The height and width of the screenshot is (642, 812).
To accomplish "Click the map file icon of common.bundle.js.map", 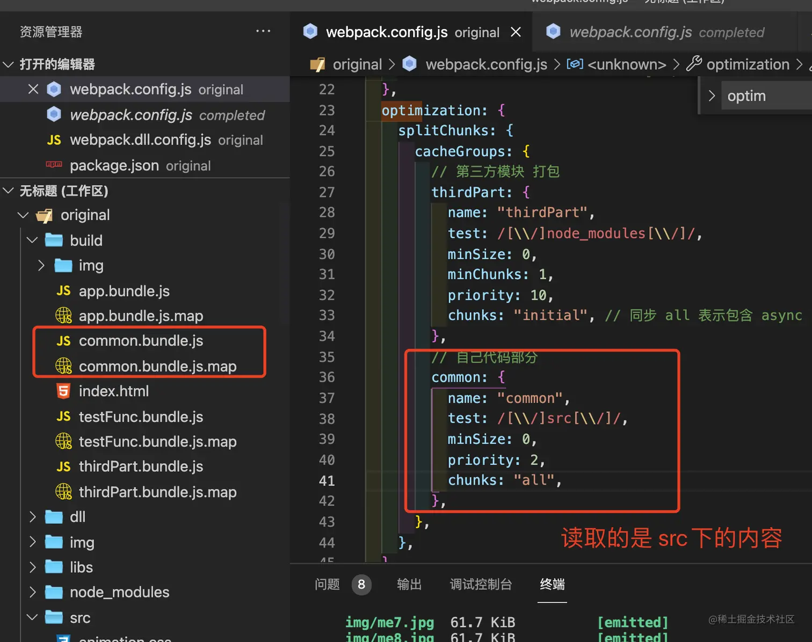I will 63,366.
